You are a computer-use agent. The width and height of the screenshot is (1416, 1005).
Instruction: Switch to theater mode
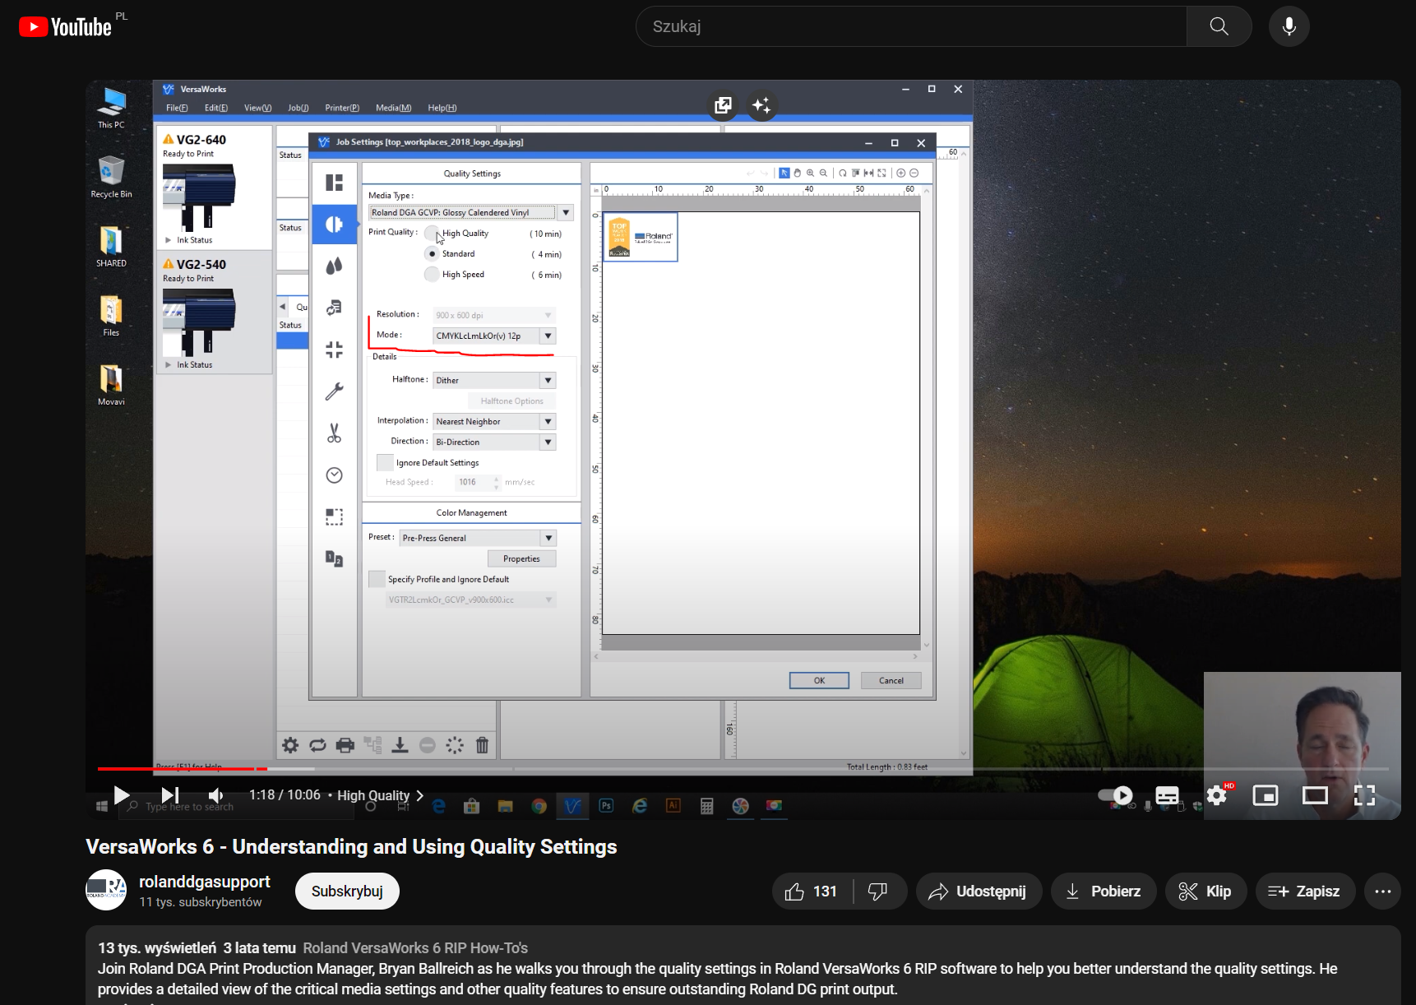tap(1315, 795)
